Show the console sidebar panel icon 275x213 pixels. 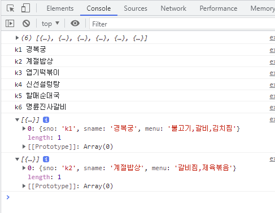click(10, 24)
